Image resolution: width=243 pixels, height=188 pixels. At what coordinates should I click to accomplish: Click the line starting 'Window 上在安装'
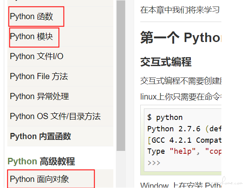tap(181, 185)
